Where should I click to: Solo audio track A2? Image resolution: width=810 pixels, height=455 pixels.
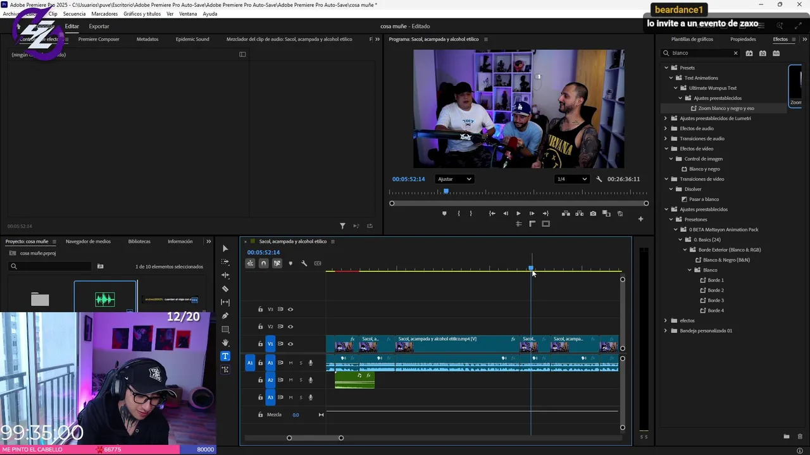pyautogui.click(x=301, y=380)
